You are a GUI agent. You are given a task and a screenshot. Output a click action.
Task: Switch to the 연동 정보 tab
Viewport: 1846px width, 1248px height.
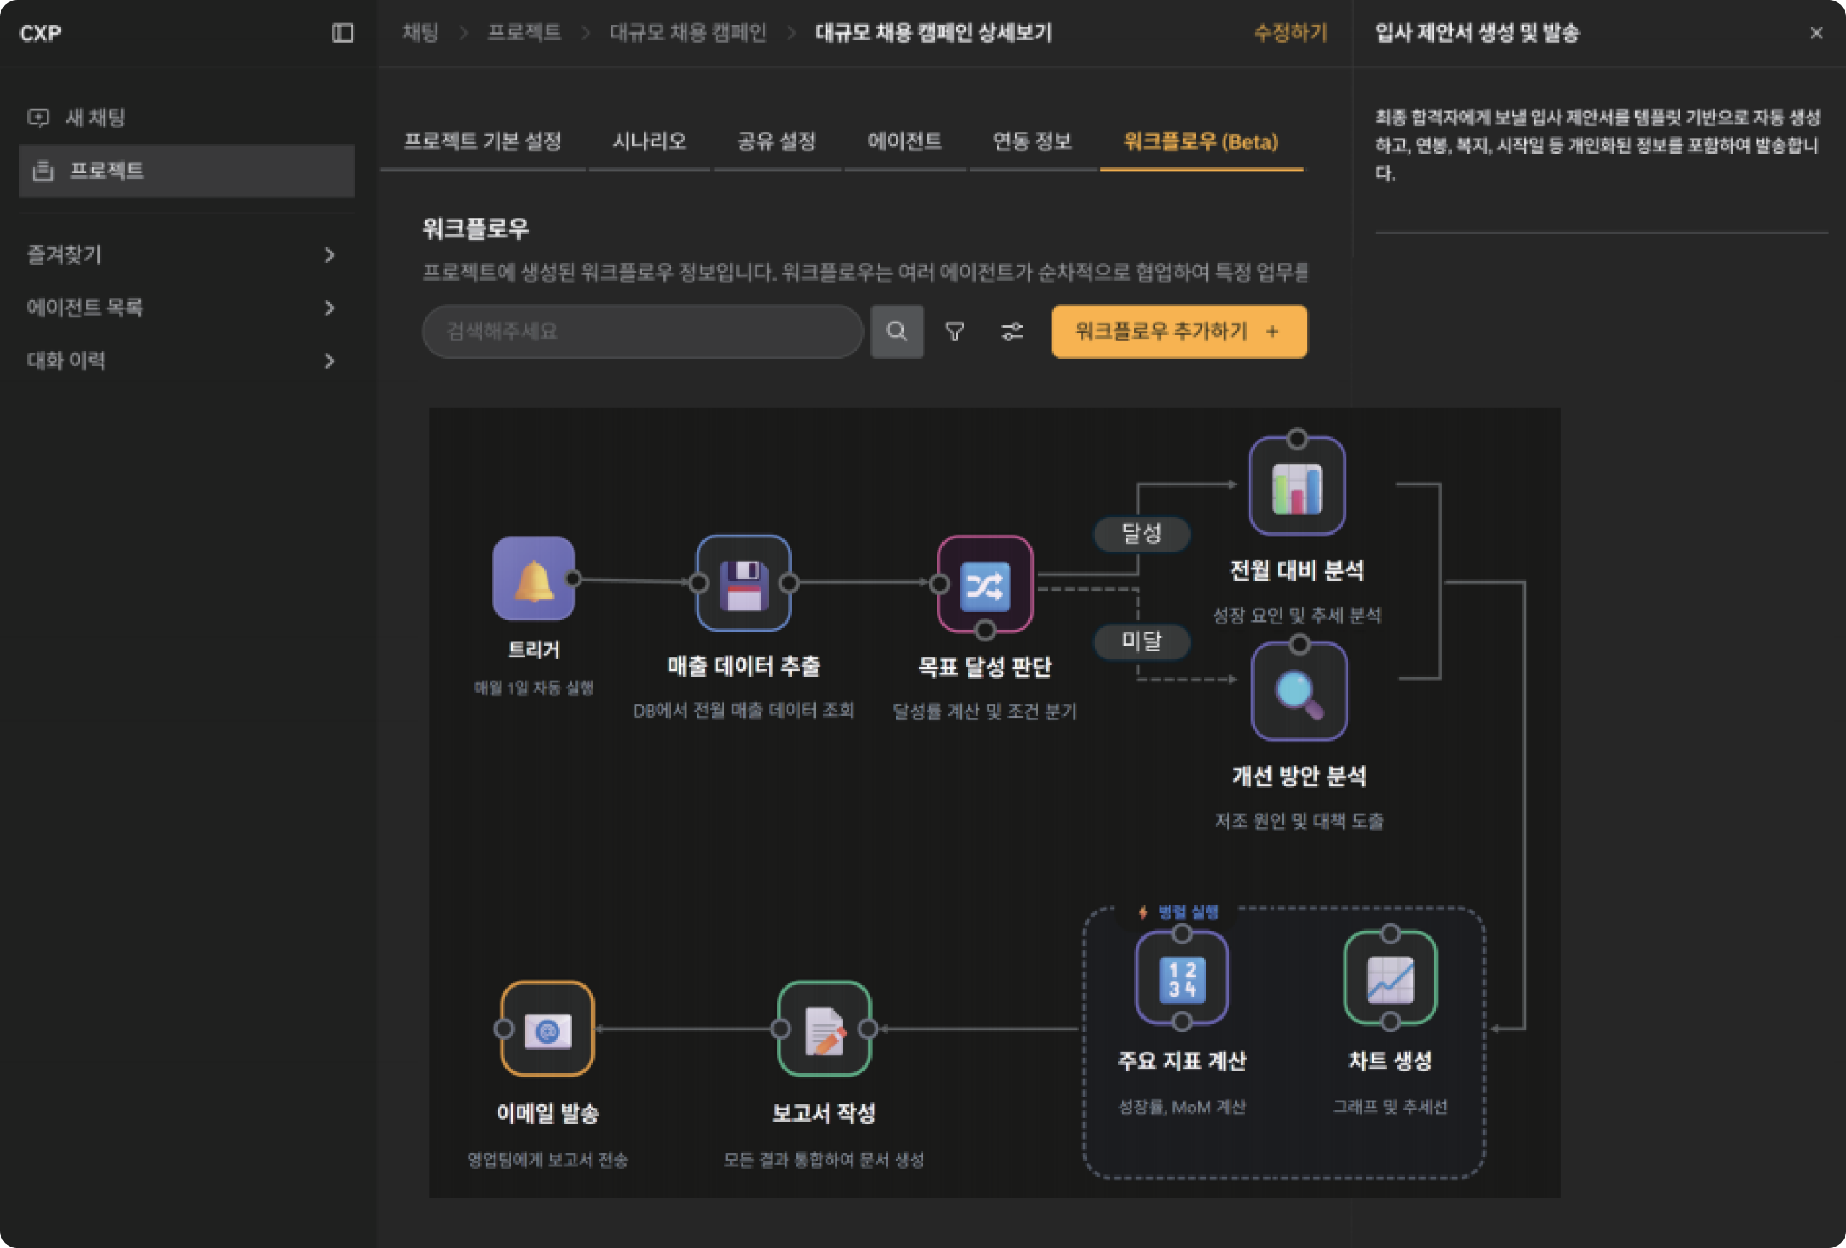pos(1032,141)
